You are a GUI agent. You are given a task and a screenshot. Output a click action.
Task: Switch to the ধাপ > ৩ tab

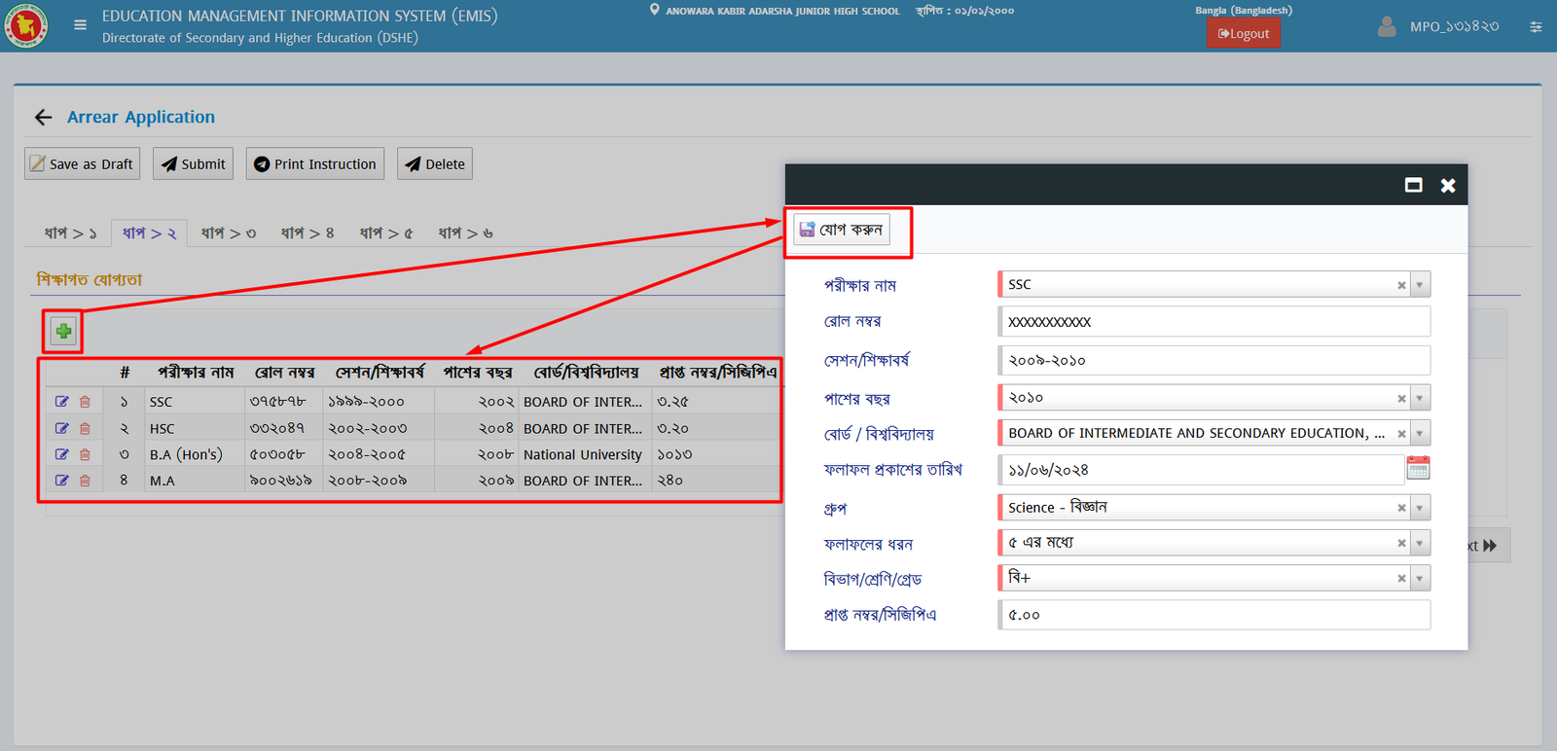click(229, 233)
